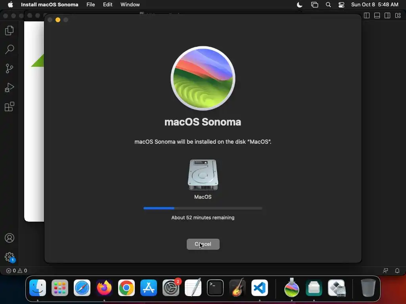
Task: Open Spotlight search in menu bar
Action: click(x=328, y=5)
